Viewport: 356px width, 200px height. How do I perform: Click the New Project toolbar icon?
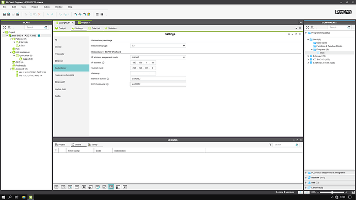(x=4, y=14)
